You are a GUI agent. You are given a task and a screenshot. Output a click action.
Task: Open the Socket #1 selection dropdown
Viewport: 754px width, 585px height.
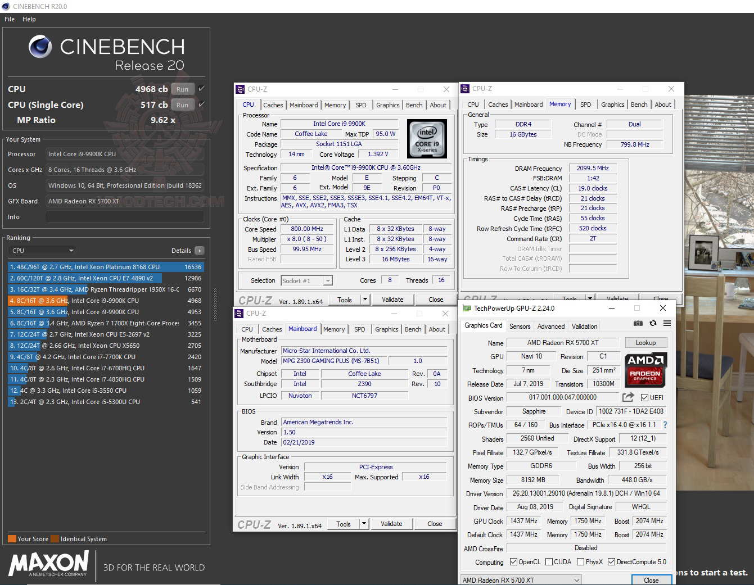(306, 280)
